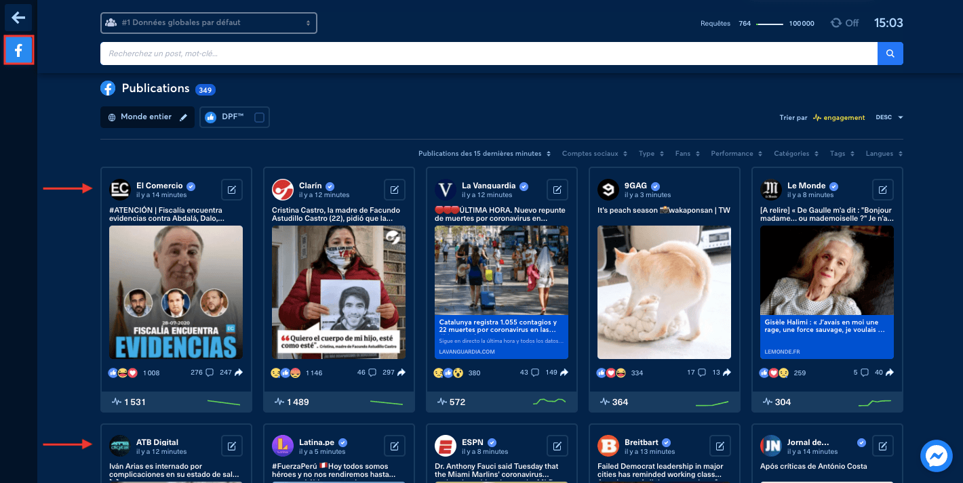Image resolution: width=963 pixels, height=483 pixels.
Task: Expand the Catégories filter
Action: 796,154
